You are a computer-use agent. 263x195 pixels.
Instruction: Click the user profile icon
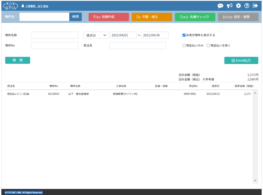pos(23,6)
